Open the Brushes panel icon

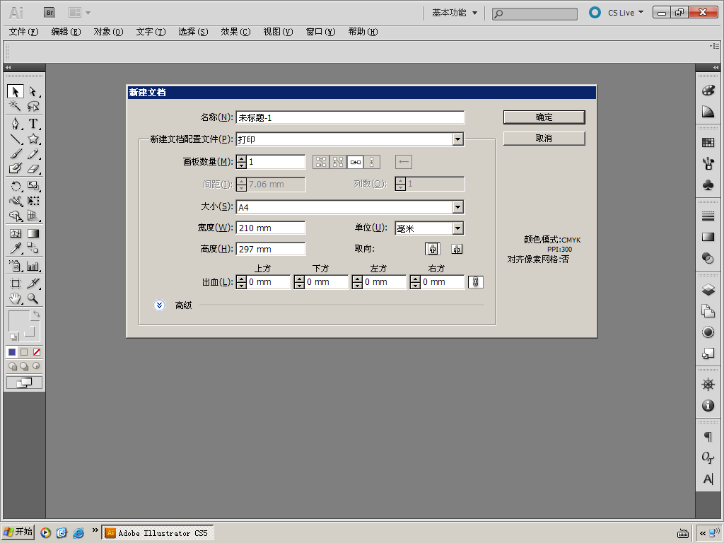pyautogui.click(x=708, y=164)
